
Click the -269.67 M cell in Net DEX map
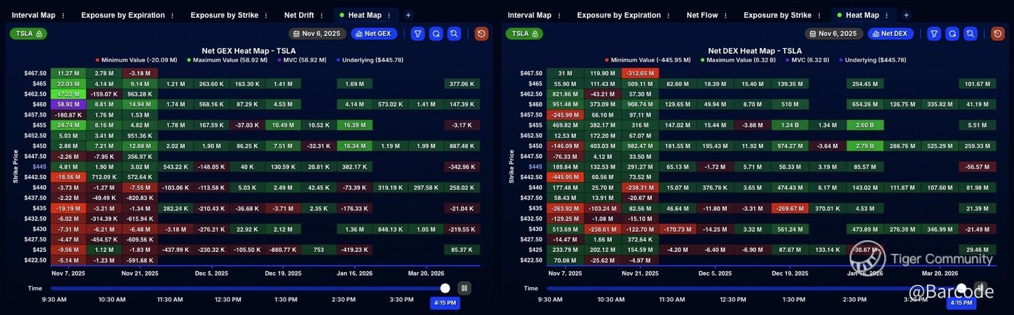(790, 208)
